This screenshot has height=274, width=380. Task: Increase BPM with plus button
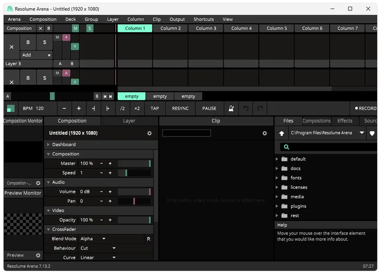79,109
